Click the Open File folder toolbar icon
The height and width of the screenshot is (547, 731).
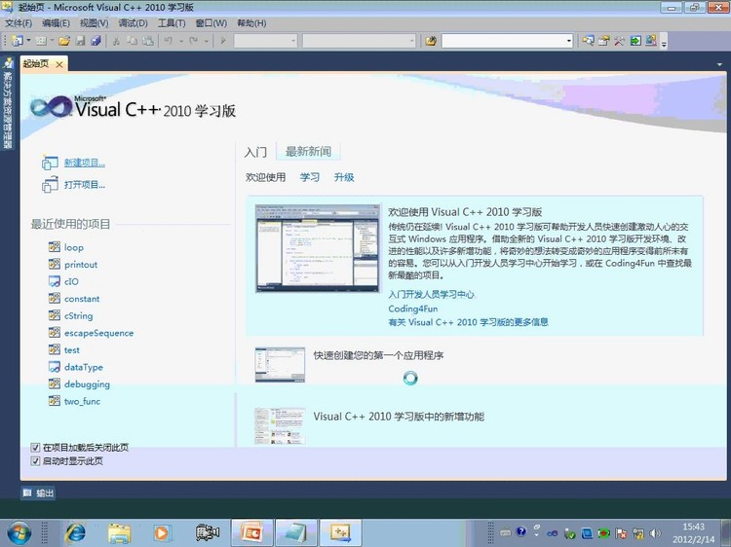64,41
